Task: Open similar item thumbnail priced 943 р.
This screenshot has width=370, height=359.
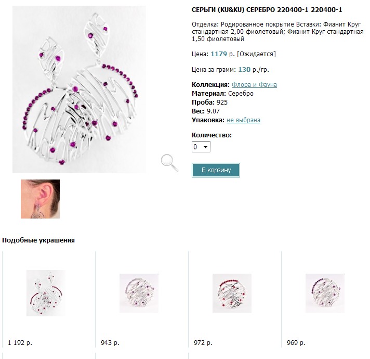Action: tap(139, 293)
